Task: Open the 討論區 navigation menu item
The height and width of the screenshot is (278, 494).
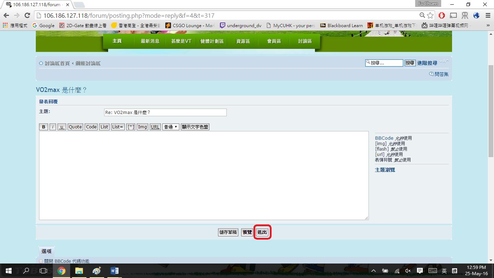Action: click(305, 41)
